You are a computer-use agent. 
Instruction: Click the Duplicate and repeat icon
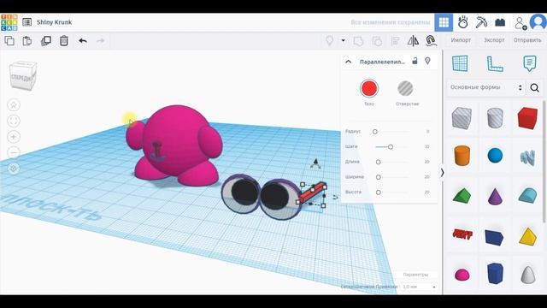pos(45,41)
